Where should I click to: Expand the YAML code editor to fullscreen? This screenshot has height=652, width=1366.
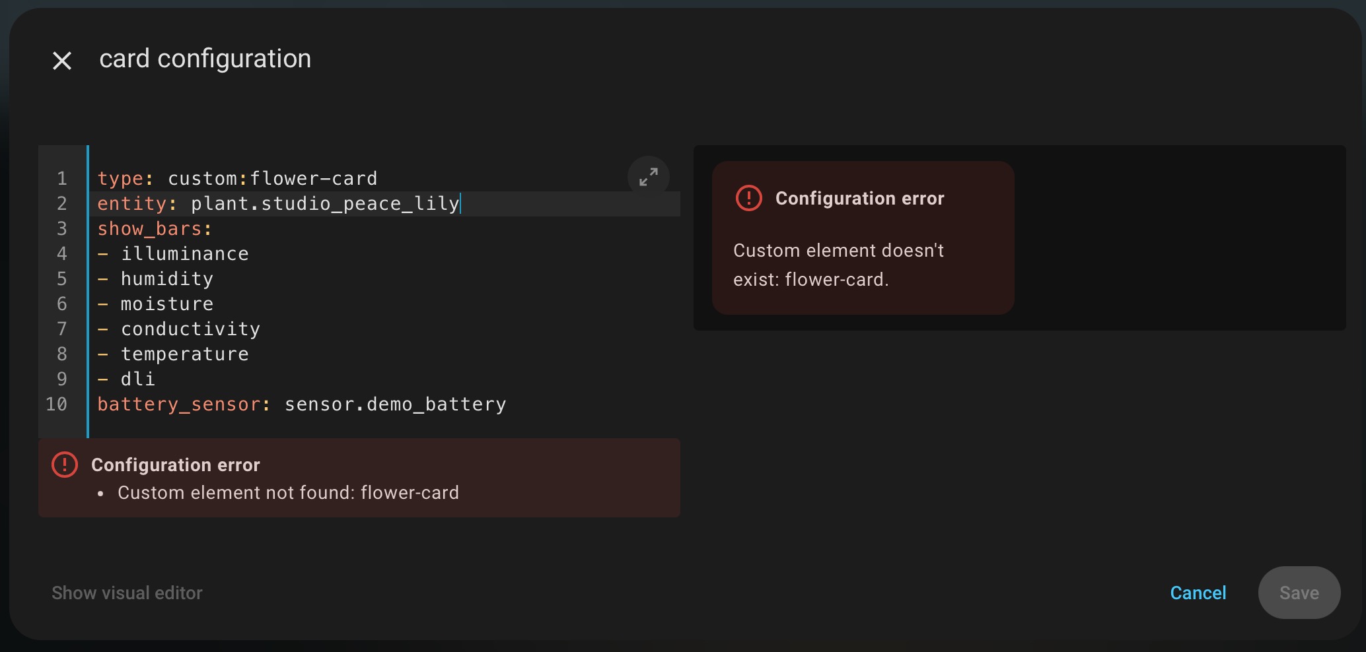[x=648, y=177]
